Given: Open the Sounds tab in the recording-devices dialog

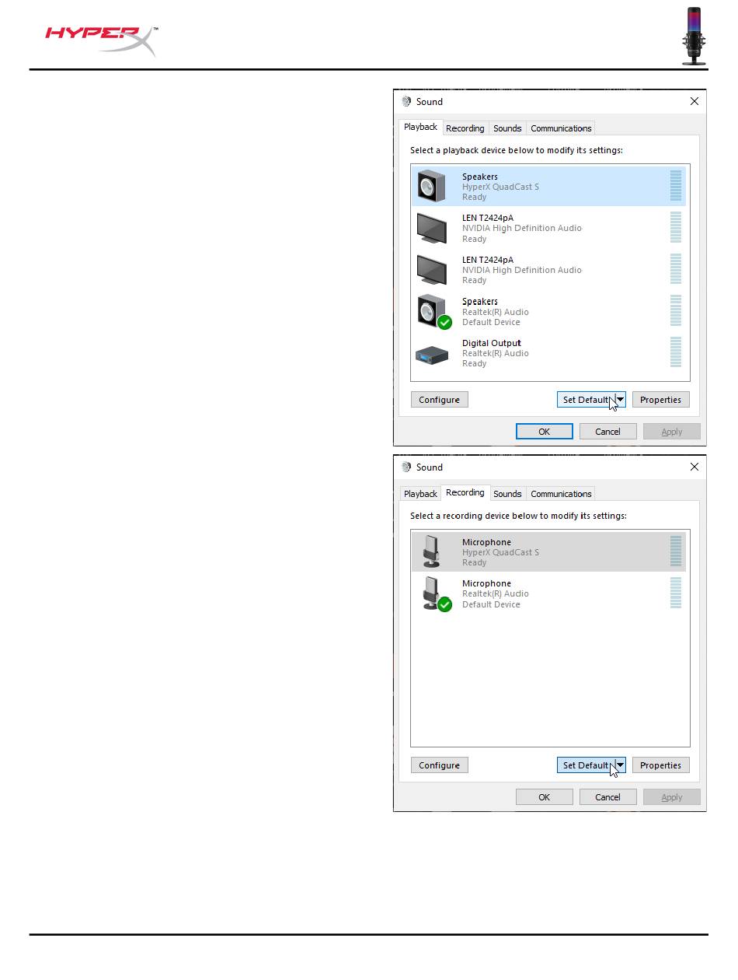Looking at the screenshot, I should 507,494.
